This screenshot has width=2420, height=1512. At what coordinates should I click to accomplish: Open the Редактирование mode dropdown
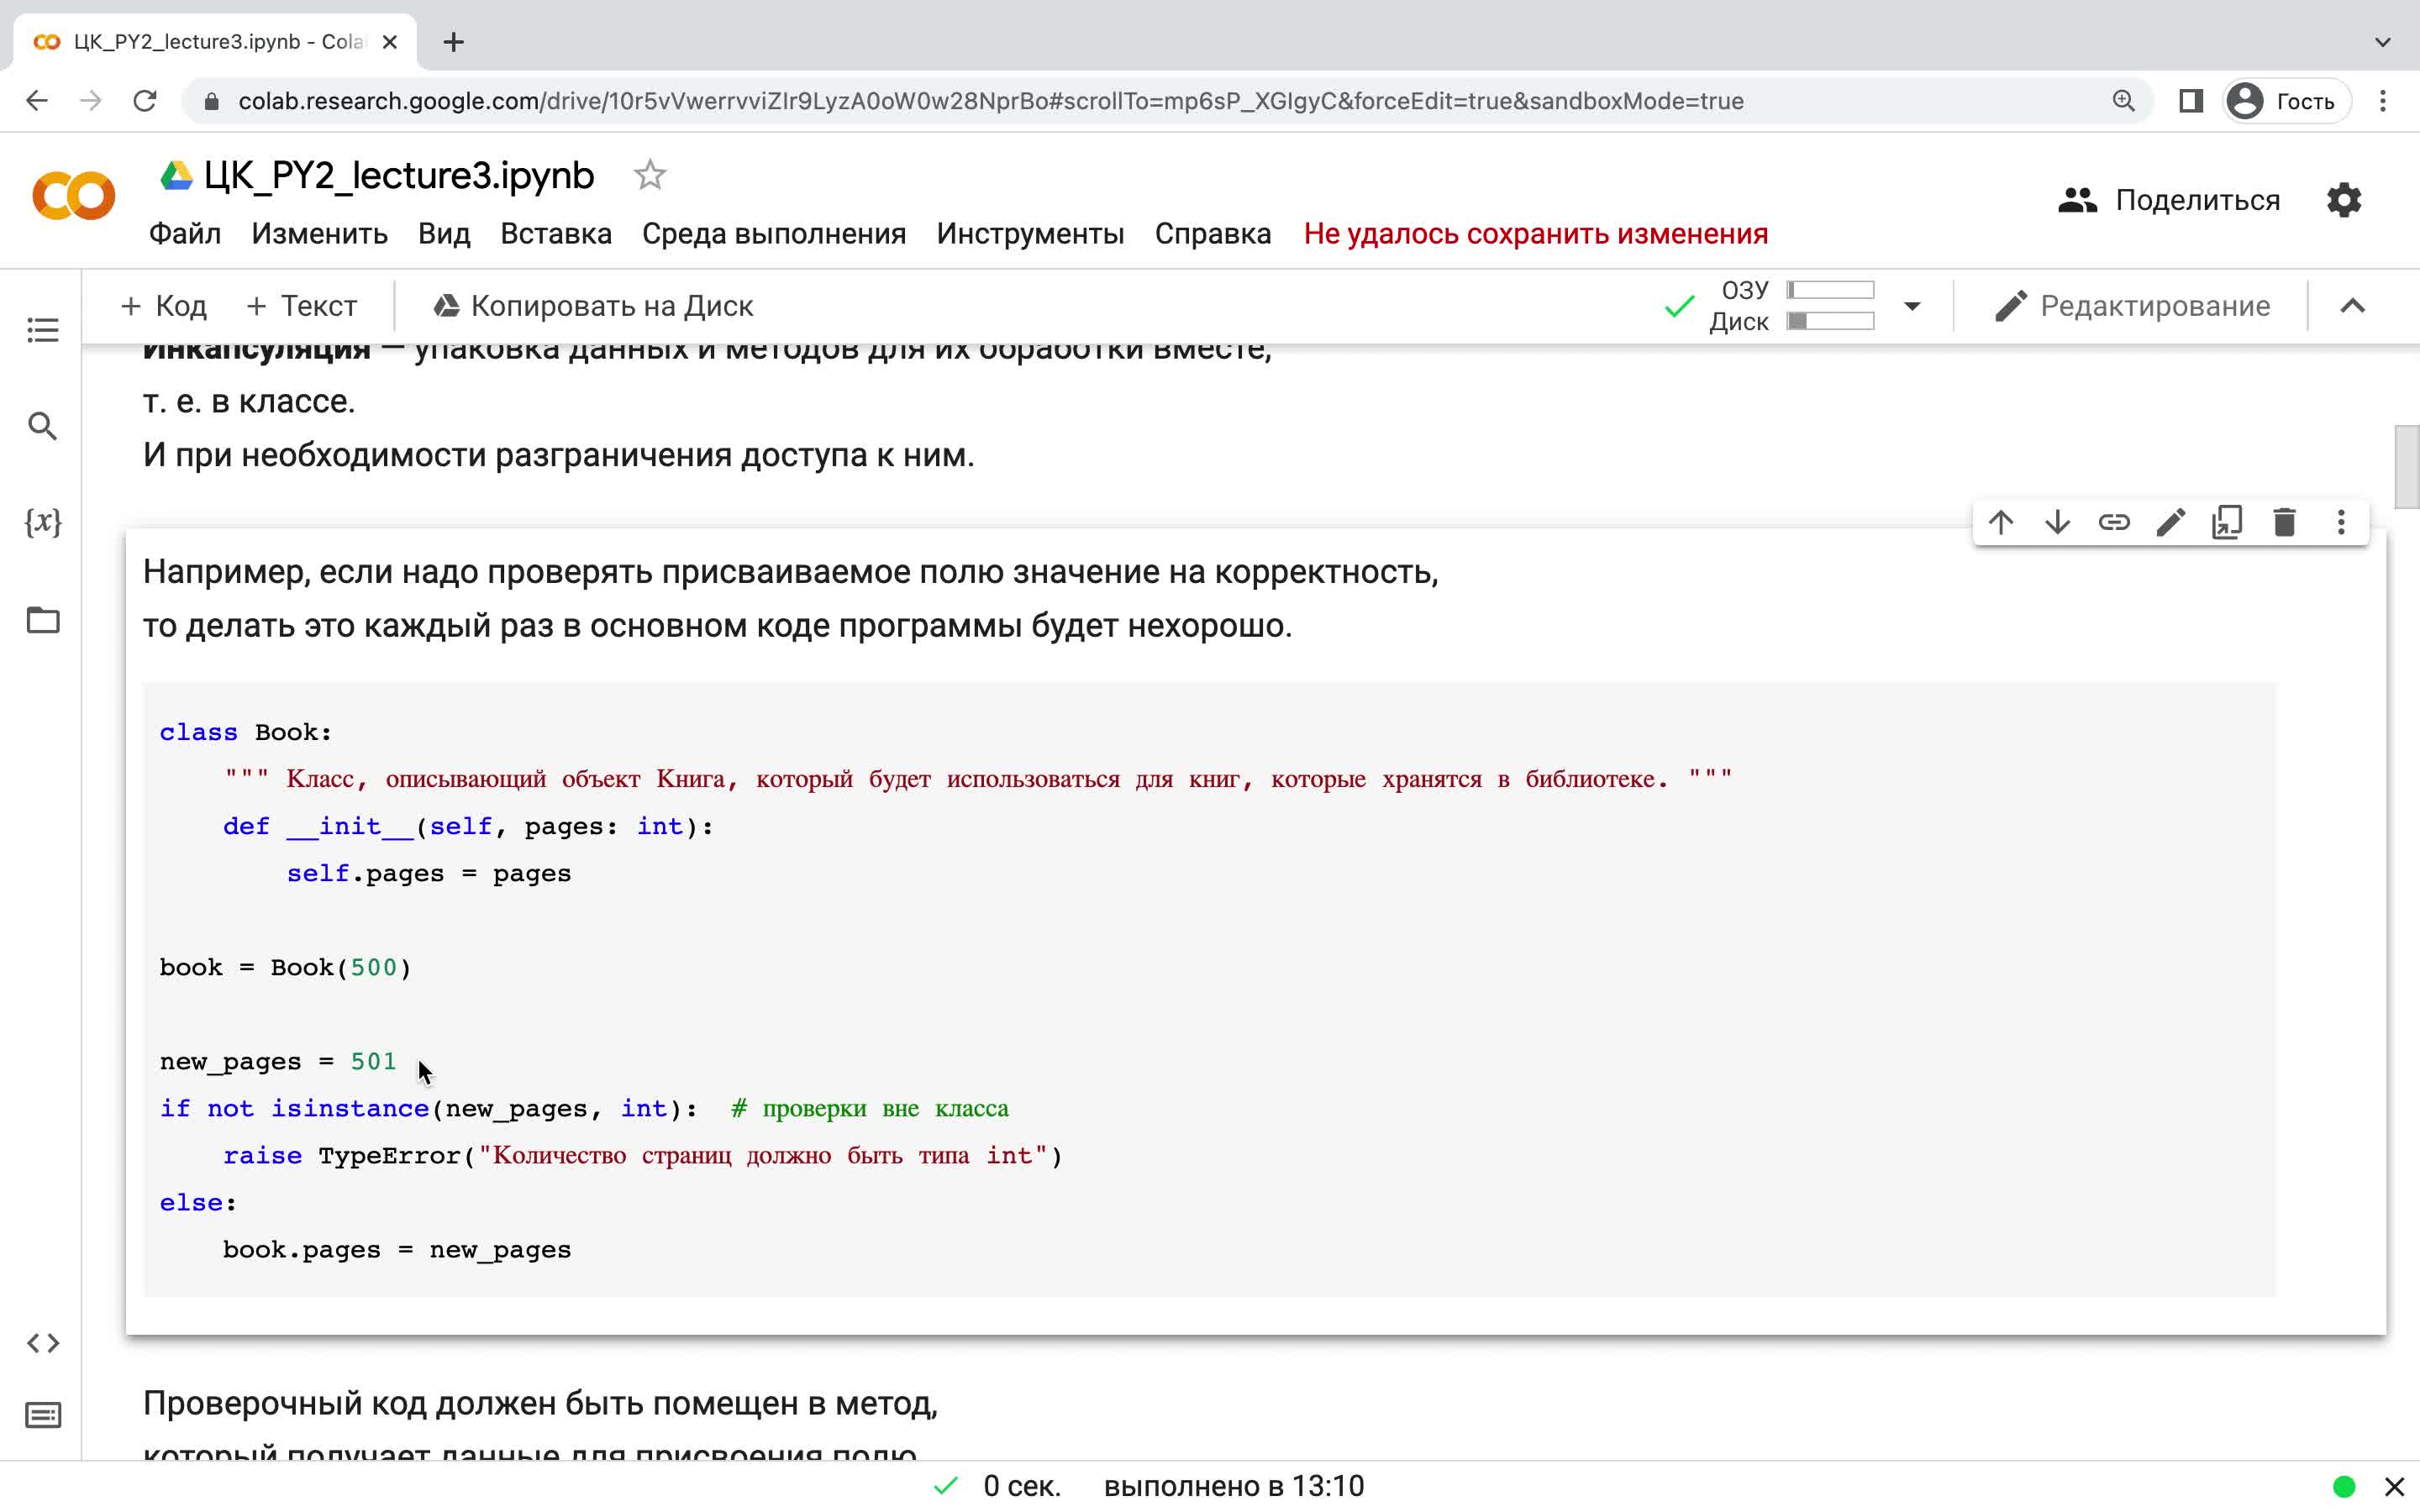click(2132, 306)
